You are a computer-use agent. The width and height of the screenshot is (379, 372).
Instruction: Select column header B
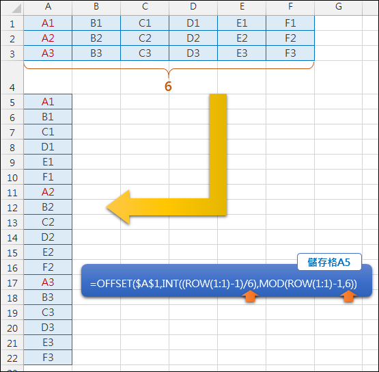pyautogui.click(x=96, y=8)
